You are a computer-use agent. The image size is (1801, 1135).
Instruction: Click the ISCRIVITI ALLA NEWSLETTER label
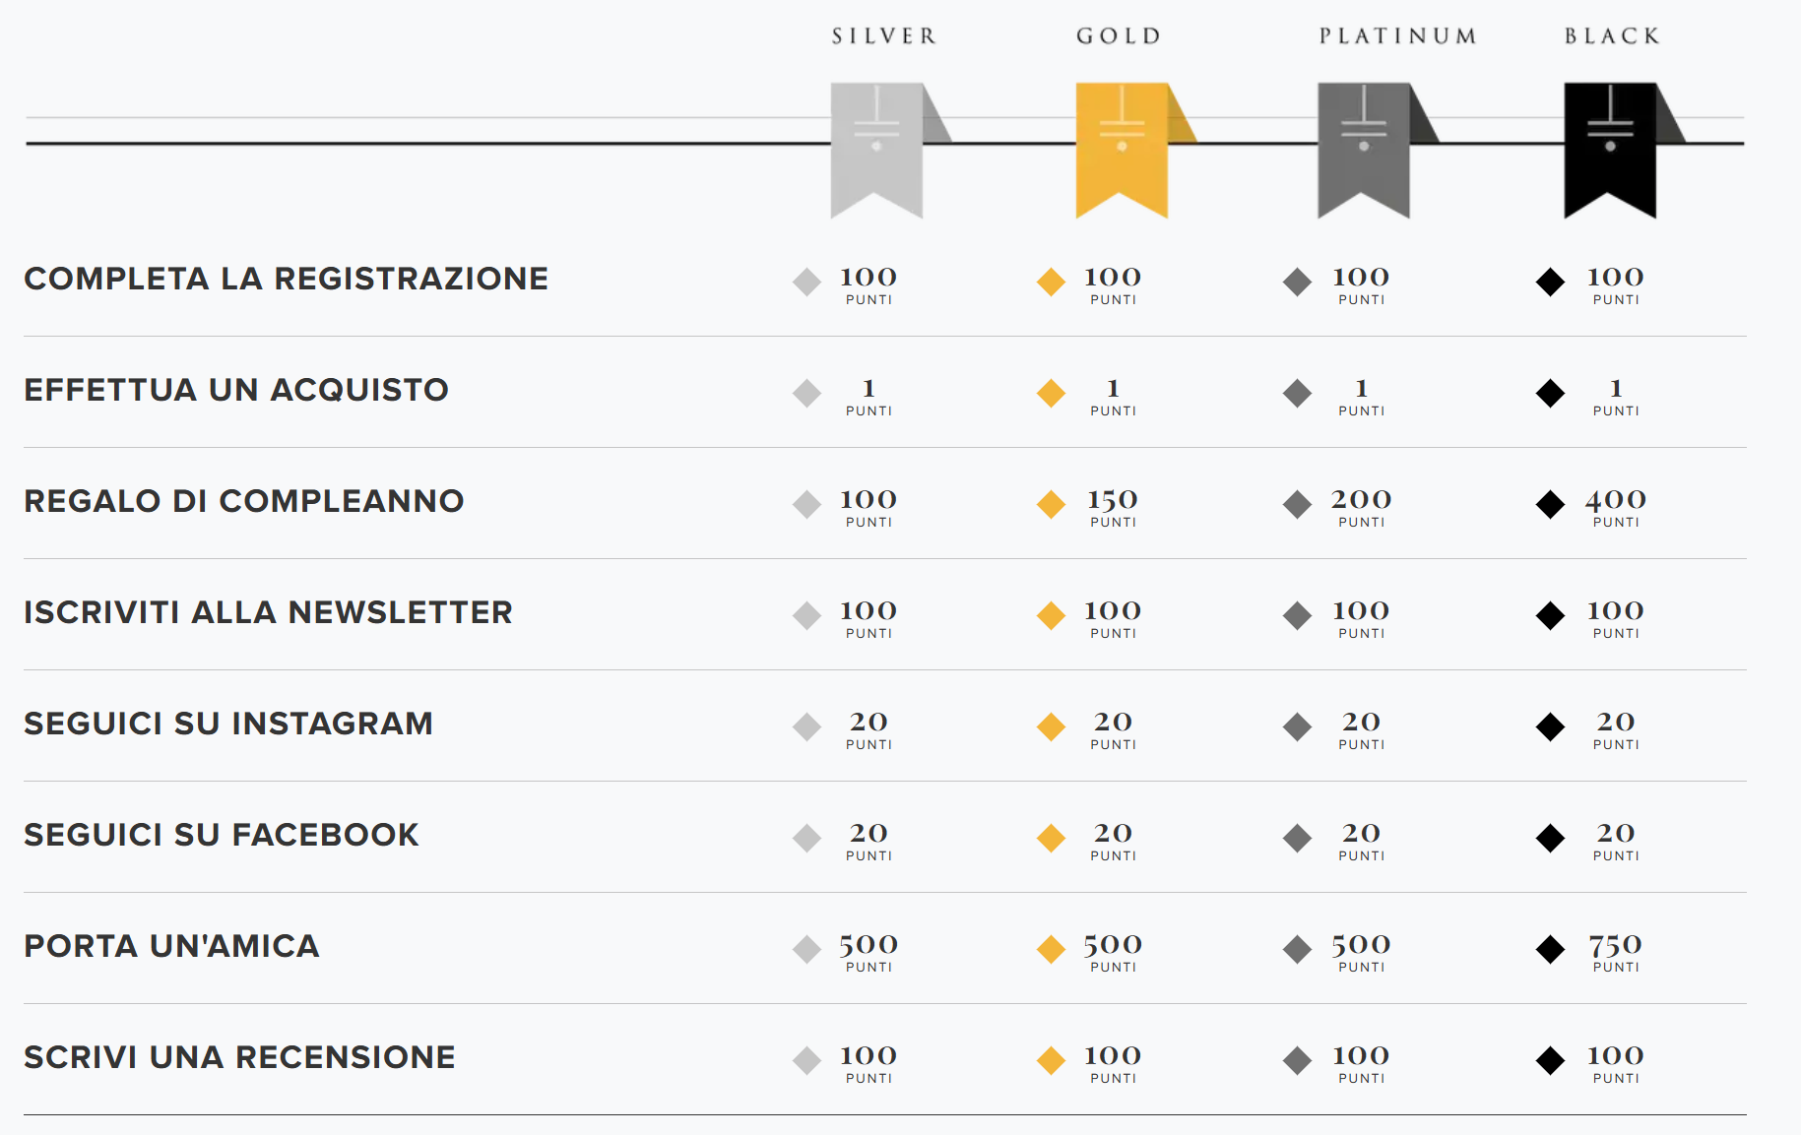tap(268, 612)
